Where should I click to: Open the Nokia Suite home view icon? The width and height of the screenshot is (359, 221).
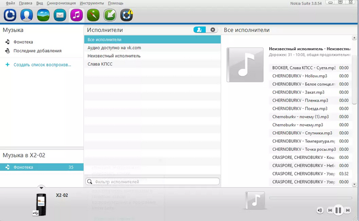pyautogui.click(x=10, y=15)
